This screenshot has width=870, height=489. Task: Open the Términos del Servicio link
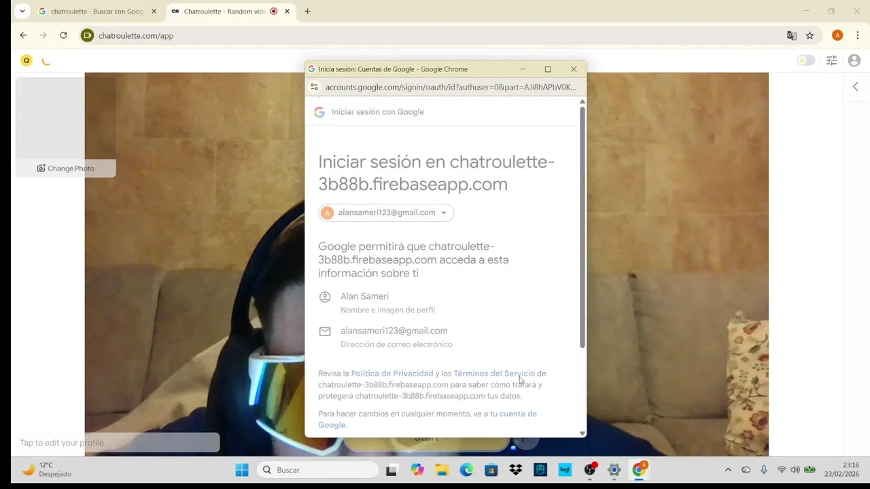coord(494,374)
